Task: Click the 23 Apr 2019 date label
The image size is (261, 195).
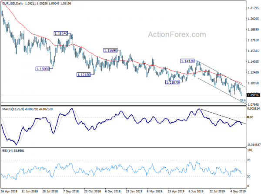Action: coord(176,191)
